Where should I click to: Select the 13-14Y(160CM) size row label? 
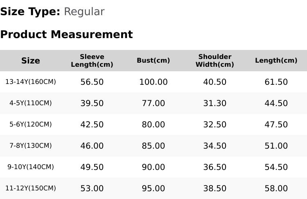(31, 81)
